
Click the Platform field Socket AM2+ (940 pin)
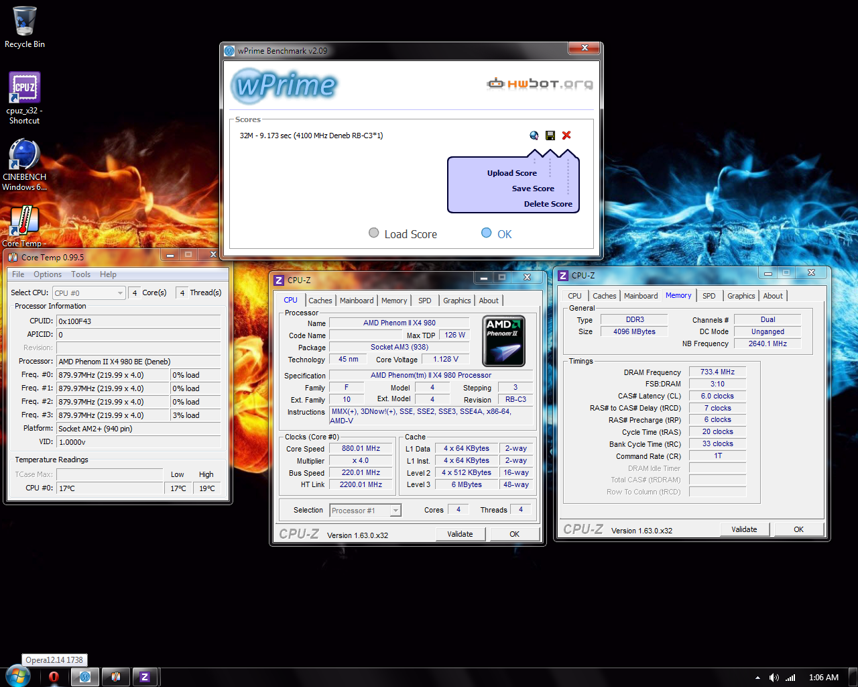138,429
